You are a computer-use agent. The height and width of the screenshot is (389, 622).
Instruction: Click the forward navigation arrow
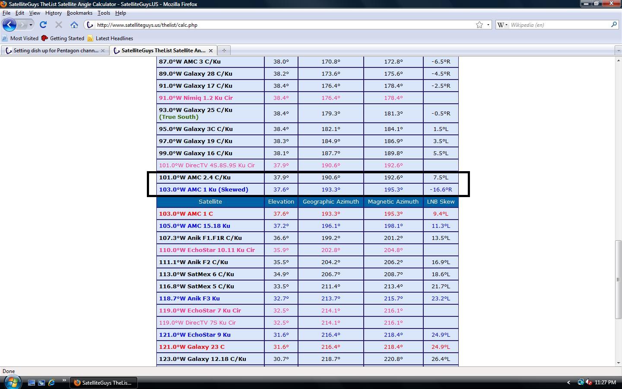tap(22, 25)
